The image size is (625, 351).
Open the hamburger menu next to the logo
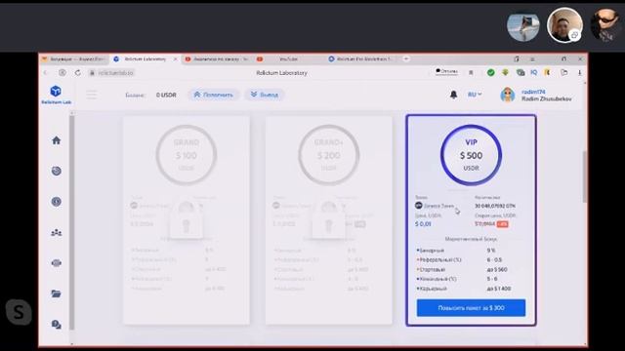tap(92, 95)
